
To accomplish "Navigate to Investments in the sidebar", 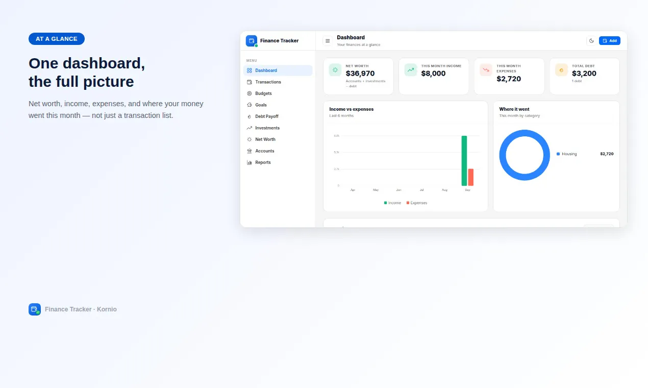I will [x=278, y=128].
